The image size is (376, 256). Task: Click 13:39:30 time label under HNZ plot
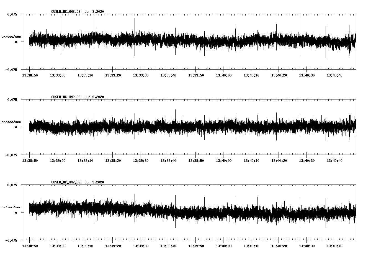pos(140,246)
